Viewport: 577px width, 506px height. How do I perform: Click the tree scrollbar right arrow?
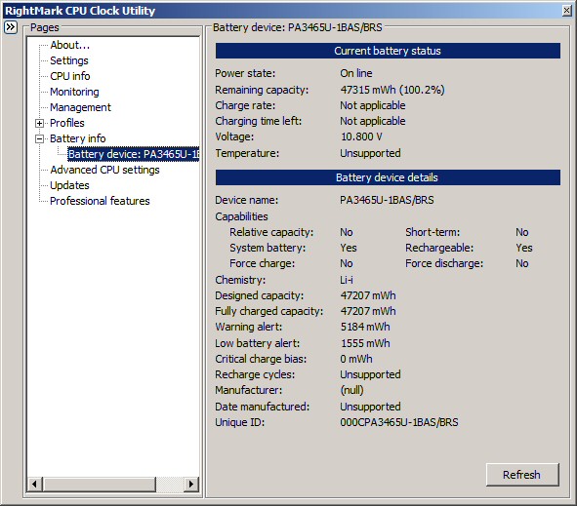click(x=191, y=484)
